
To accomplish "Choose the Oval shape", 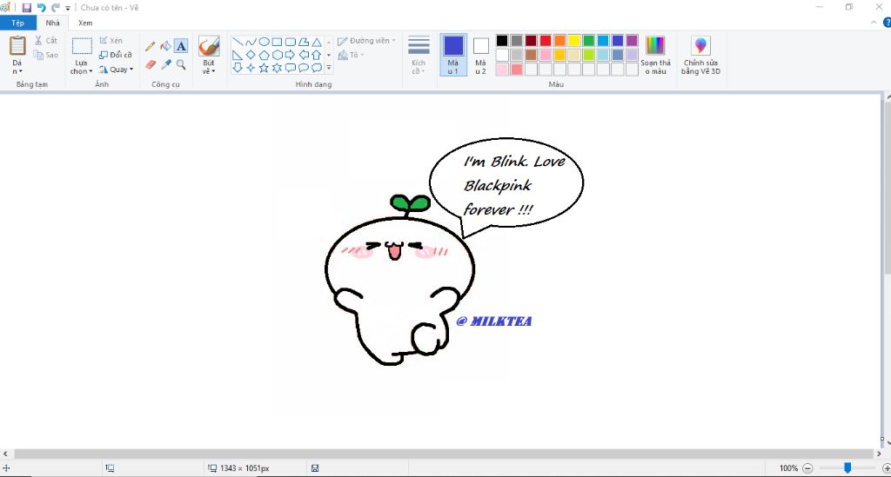I will tap(264, 42).
